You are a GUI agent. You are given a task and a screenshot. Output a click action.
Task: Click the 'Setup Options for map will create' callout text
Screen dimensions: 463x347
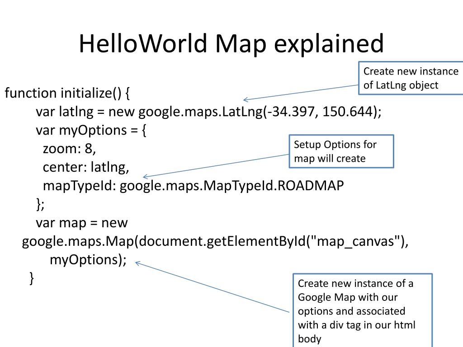[335, 151]
